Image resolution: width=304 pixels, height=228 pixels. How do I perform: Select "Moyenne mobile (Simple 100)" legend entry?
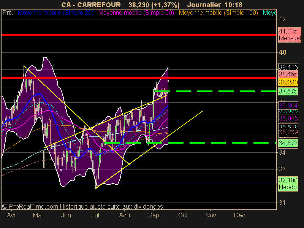[x=218, y=13]
